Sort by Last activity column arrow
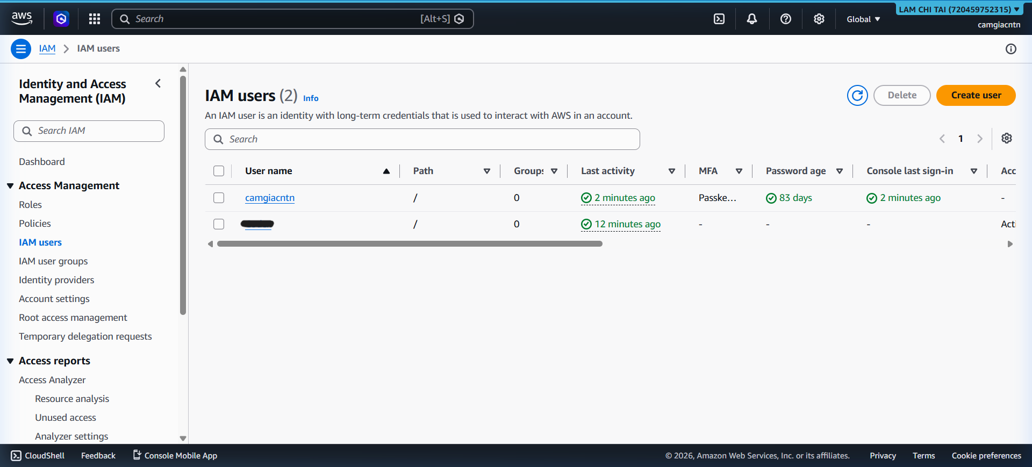 point(672,171)
